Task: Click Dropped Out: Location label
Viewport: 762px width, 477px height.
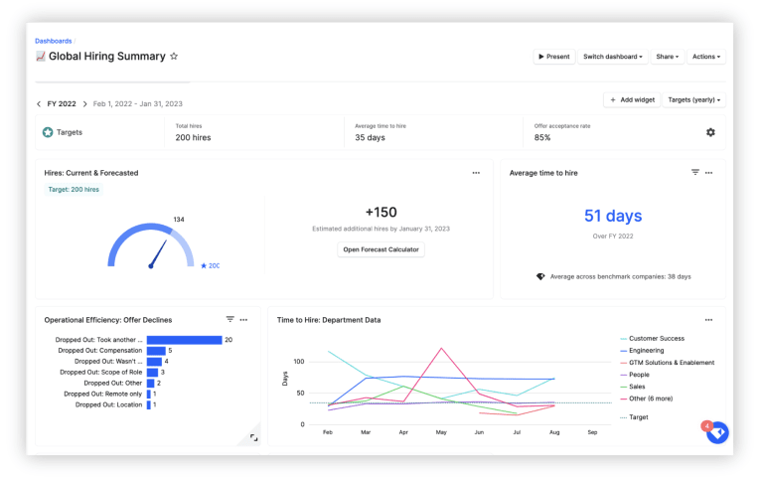Action: (109, 404)
